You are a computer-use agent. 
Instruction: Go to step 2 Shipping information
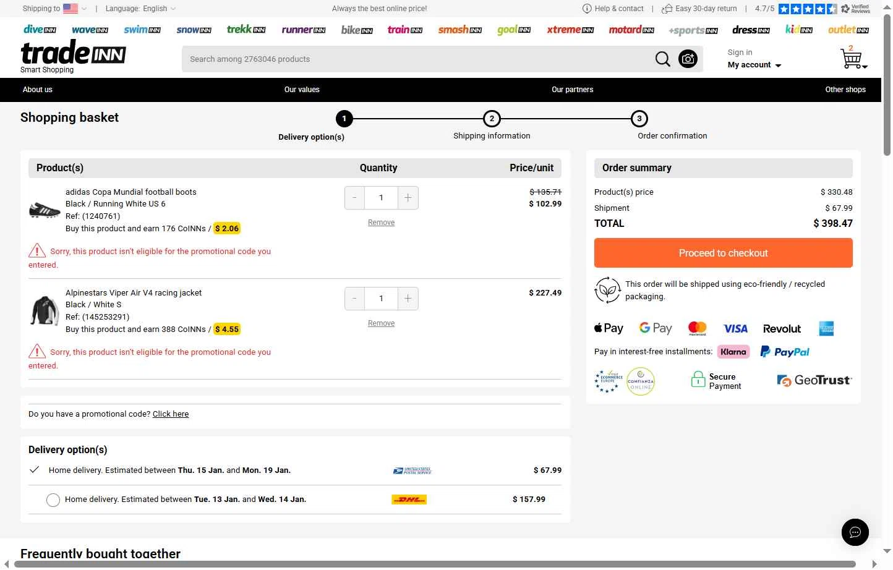click(492, 119)
